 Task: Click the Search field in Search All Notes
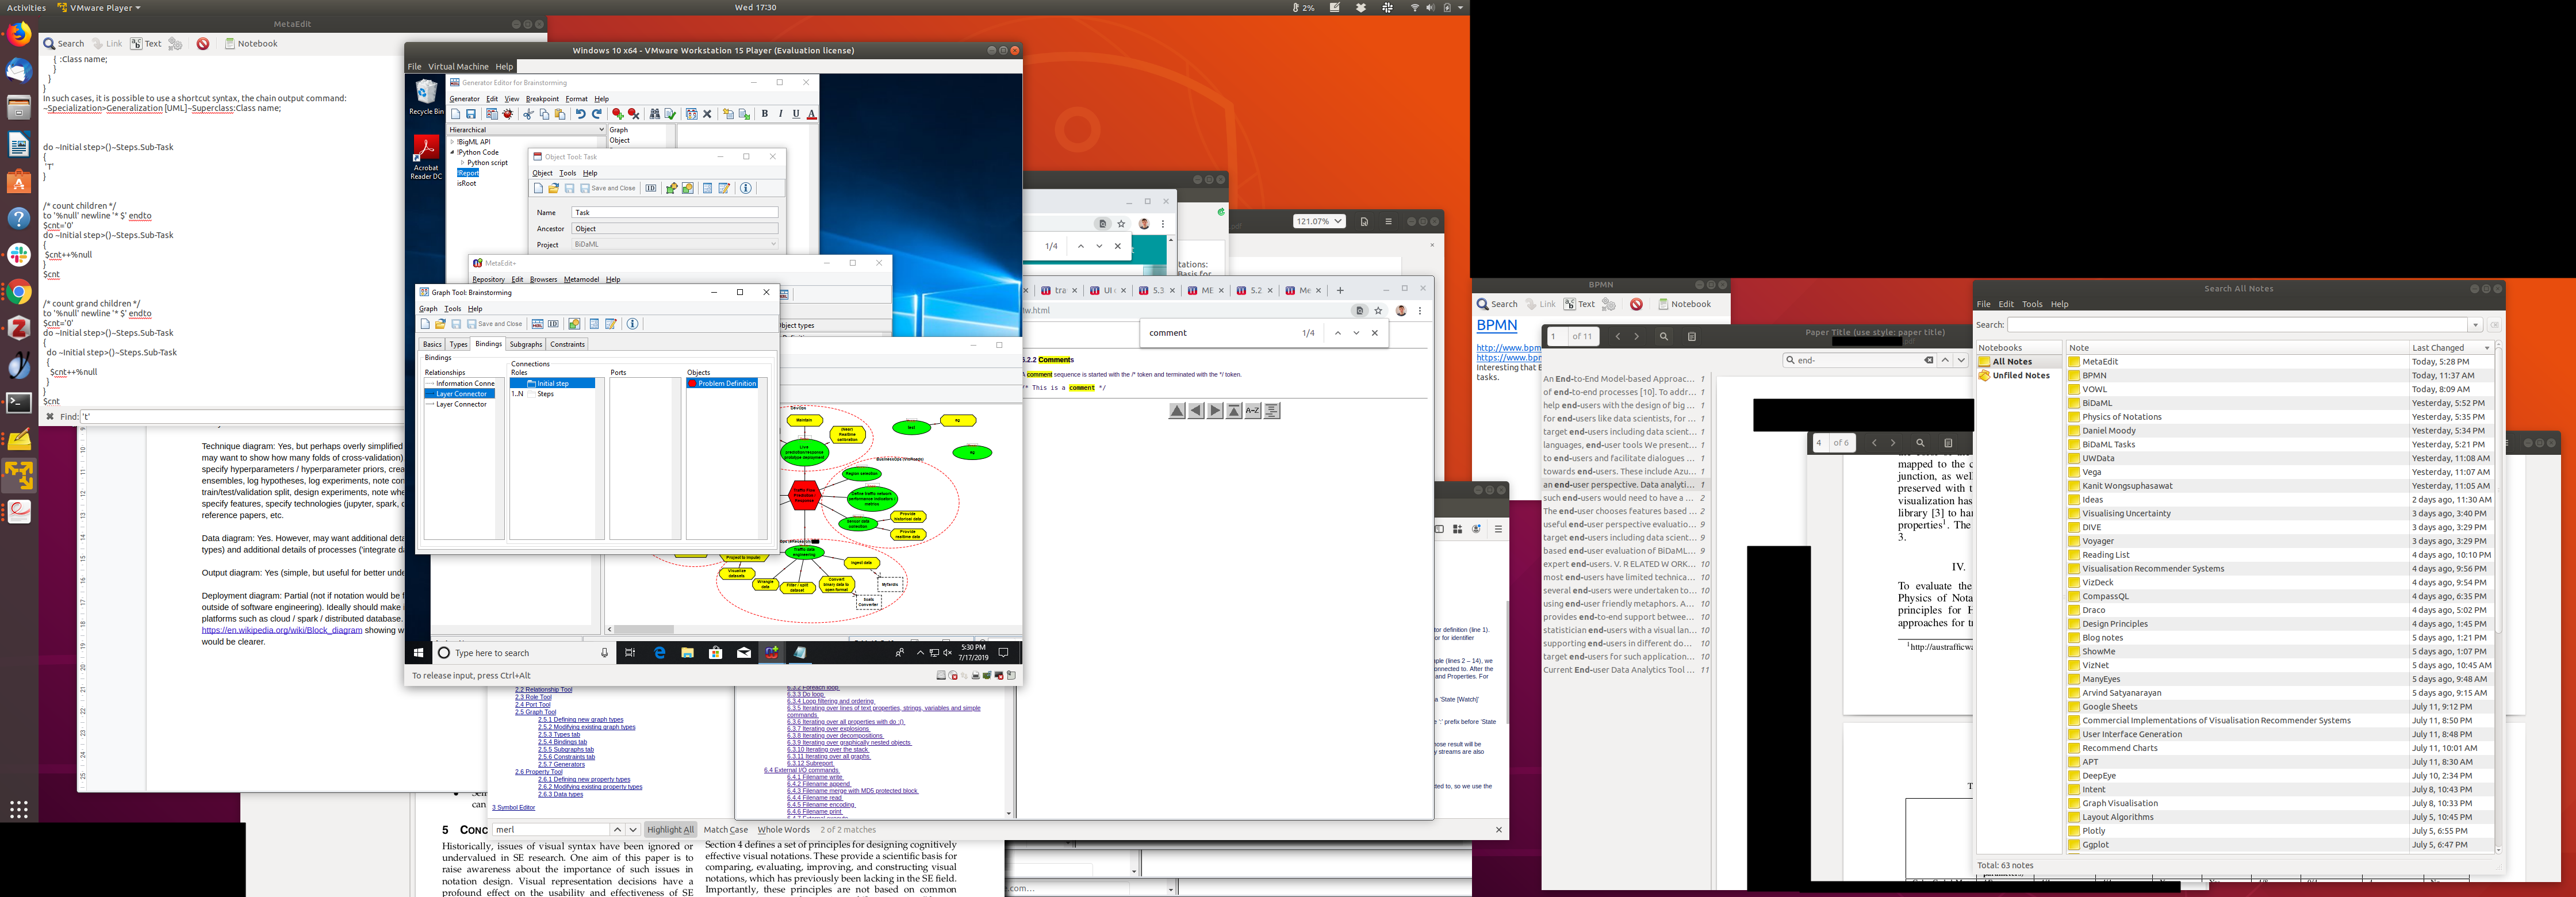coord(2237,325)
